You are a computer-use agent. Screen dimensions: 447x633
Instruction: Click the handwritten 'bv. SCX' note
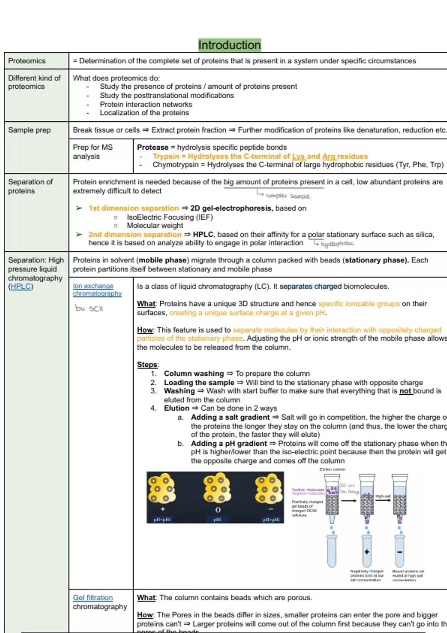pyautogui.click(x=89, y=308)
